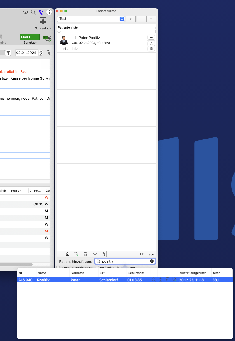
Task: Expand the down-chevron button in bottom toolbar
Action: click(95, 254)
